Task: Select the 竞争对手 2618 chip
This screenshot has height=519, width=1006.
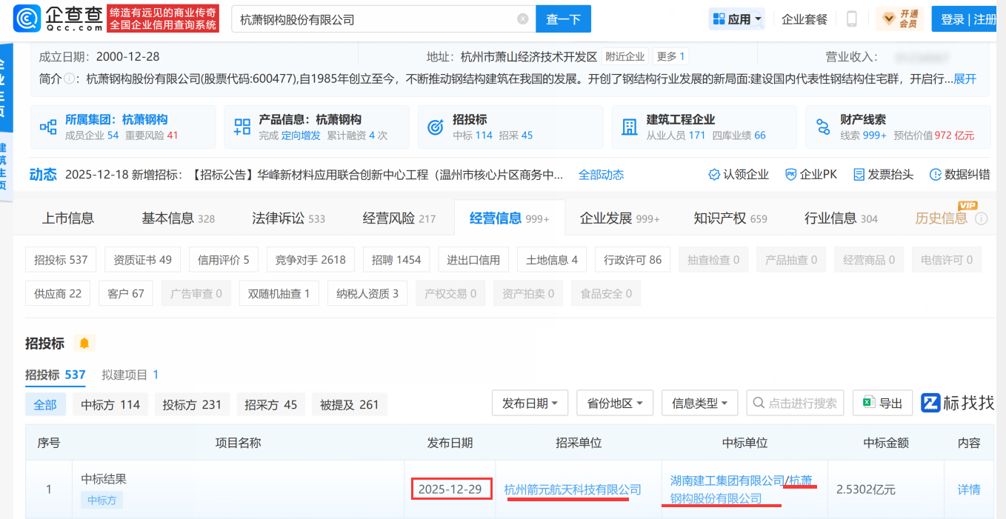Action: point(310,260)
